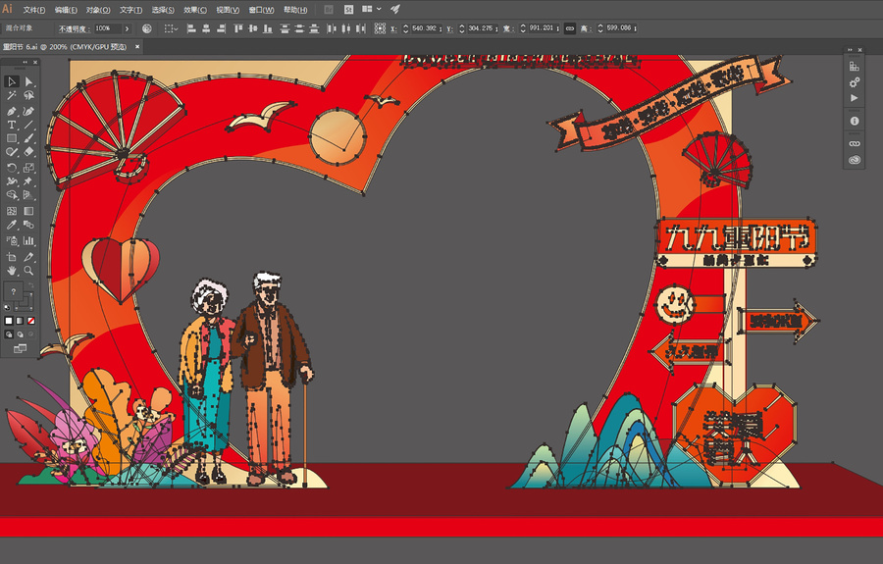Open the 选择(S) menu
883x564 pixels.
163,10
